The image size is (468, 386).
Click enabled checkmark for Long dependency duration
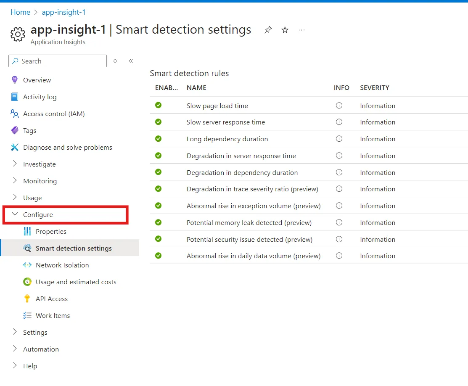[x=158, y=138]
